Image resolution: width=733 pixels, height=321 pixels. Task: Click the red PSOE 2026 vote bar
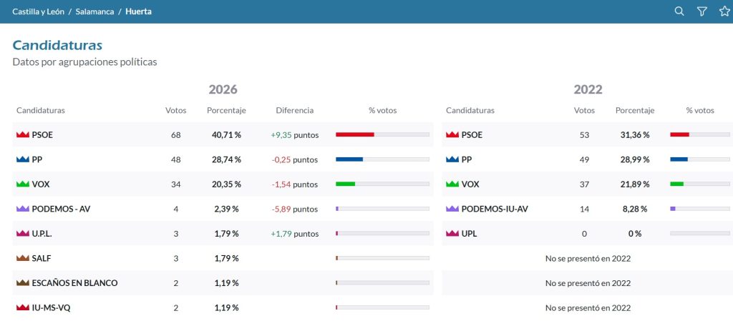pos(355,134)
